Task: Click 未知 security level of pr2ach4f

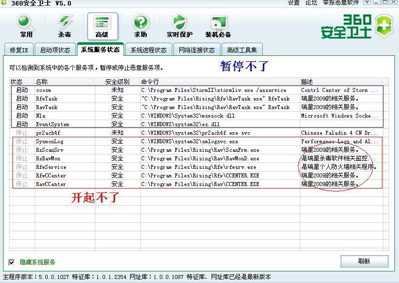Action: point(117,133)
